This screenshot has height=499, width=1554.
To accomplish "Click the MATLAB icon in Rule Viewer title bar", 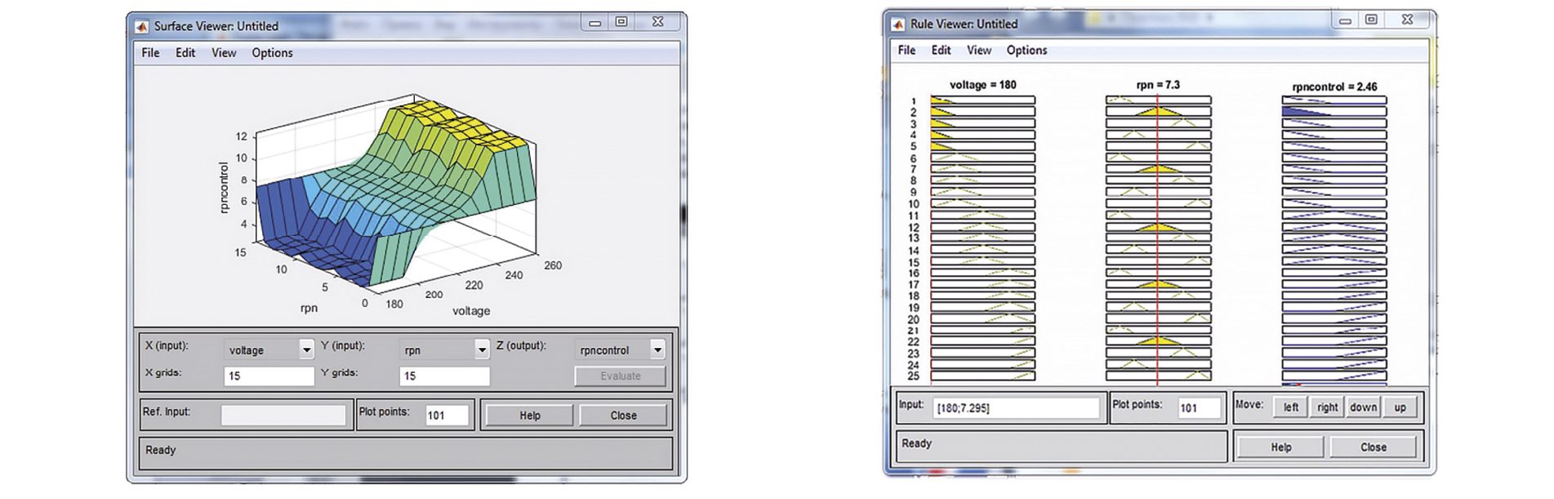I will (897, 25).
